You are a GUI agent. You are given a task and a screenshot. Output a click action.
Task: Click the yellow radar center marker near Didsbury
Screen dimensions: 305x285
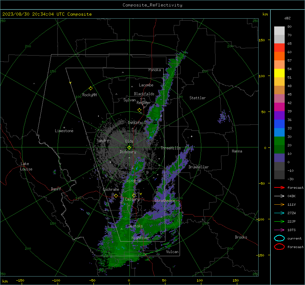[x=129, y=148]
